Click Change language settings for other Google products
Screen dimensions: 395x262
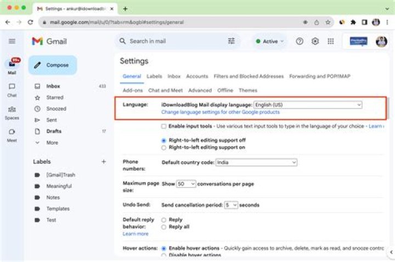coord(221,112)
